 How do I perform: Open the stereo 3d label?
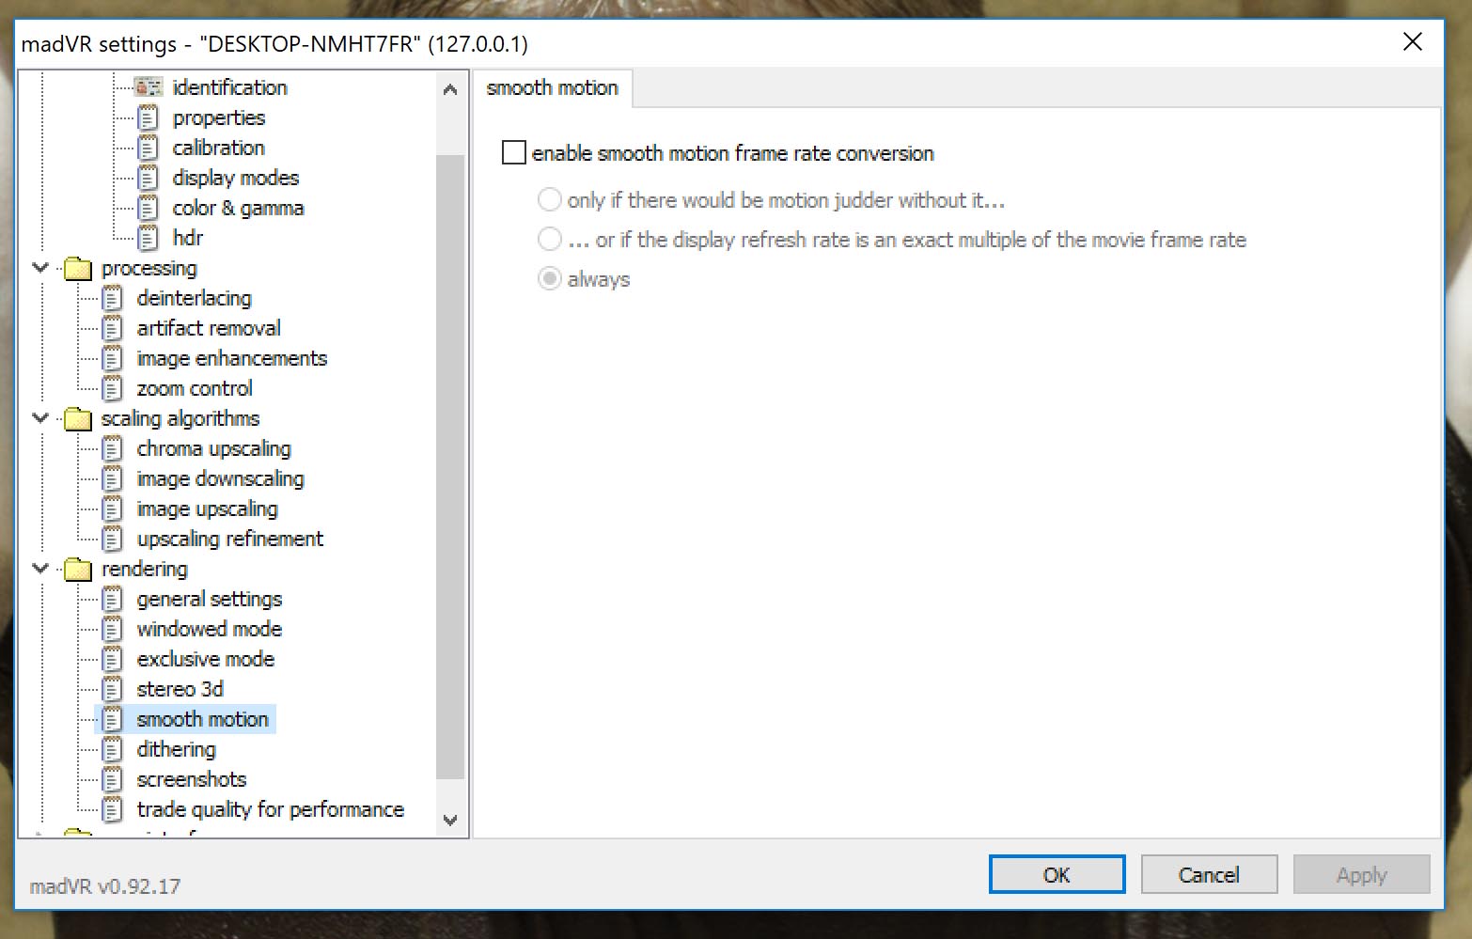[180, 689]
